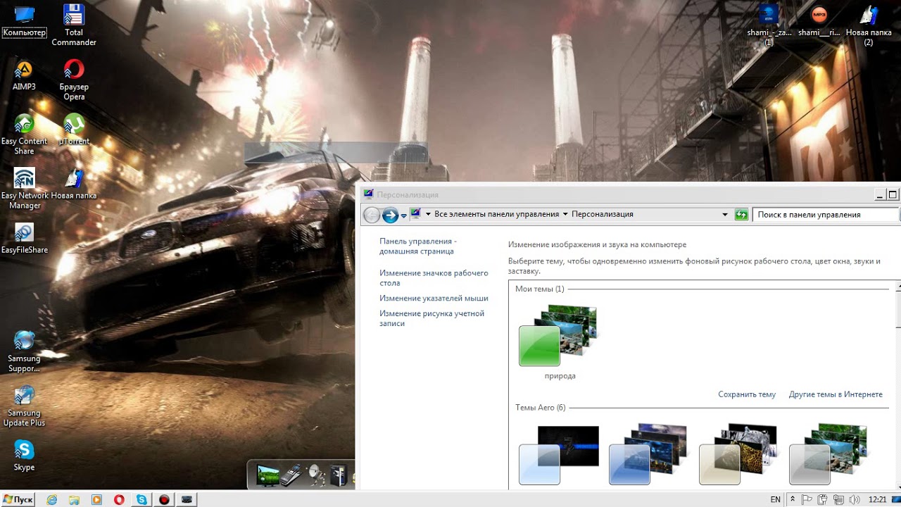Screen dimensions: 901x507
Task: Go back in the Персонализация window
Action: [372, 215]
